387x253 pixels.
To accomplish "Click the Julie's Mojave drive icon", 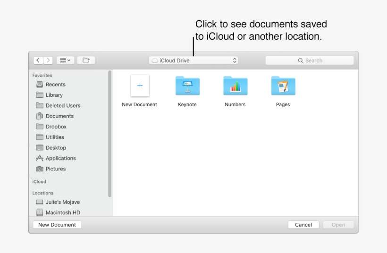I will click(x=40, y=202).
